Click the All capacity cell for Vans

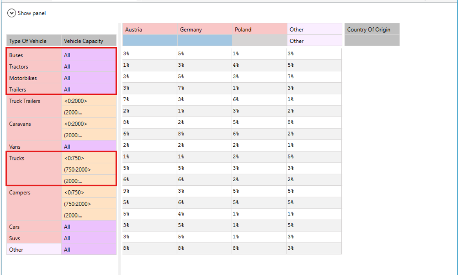pos(89,146)
